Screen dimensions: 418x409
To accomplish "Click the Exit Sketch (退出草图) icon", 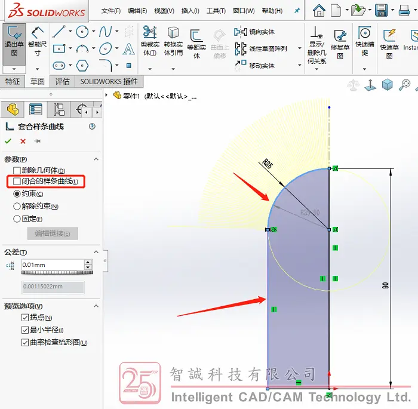I will (x=14, y=33).
